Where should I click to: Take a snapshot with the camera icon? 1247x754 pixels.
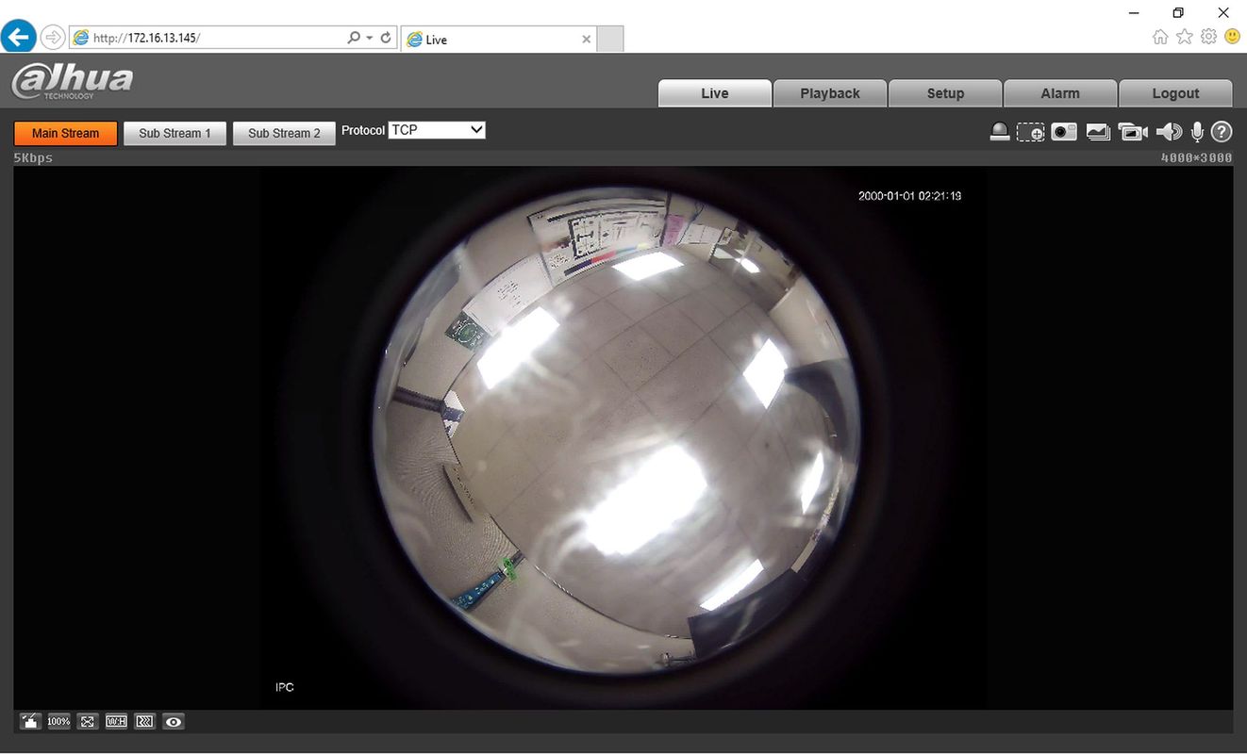1064,133
